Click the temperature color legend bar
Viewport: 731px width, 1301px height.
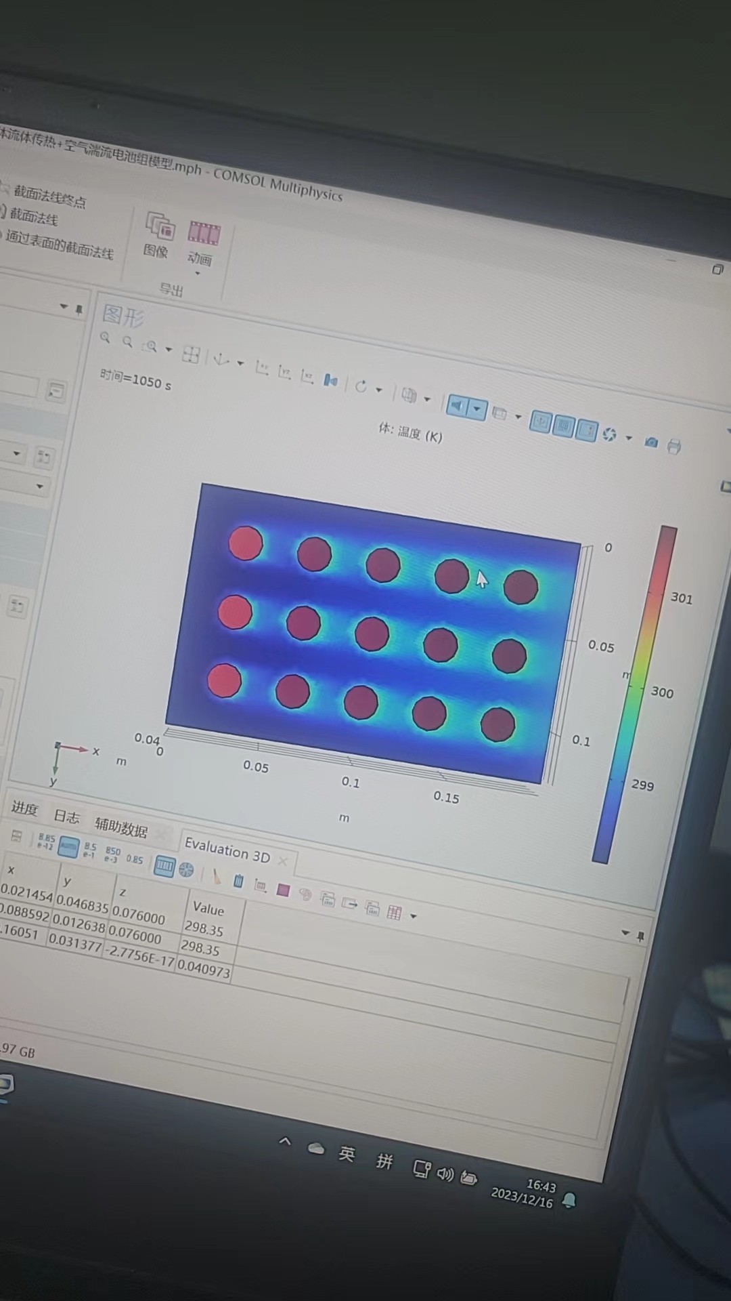(x=635, y=694)
